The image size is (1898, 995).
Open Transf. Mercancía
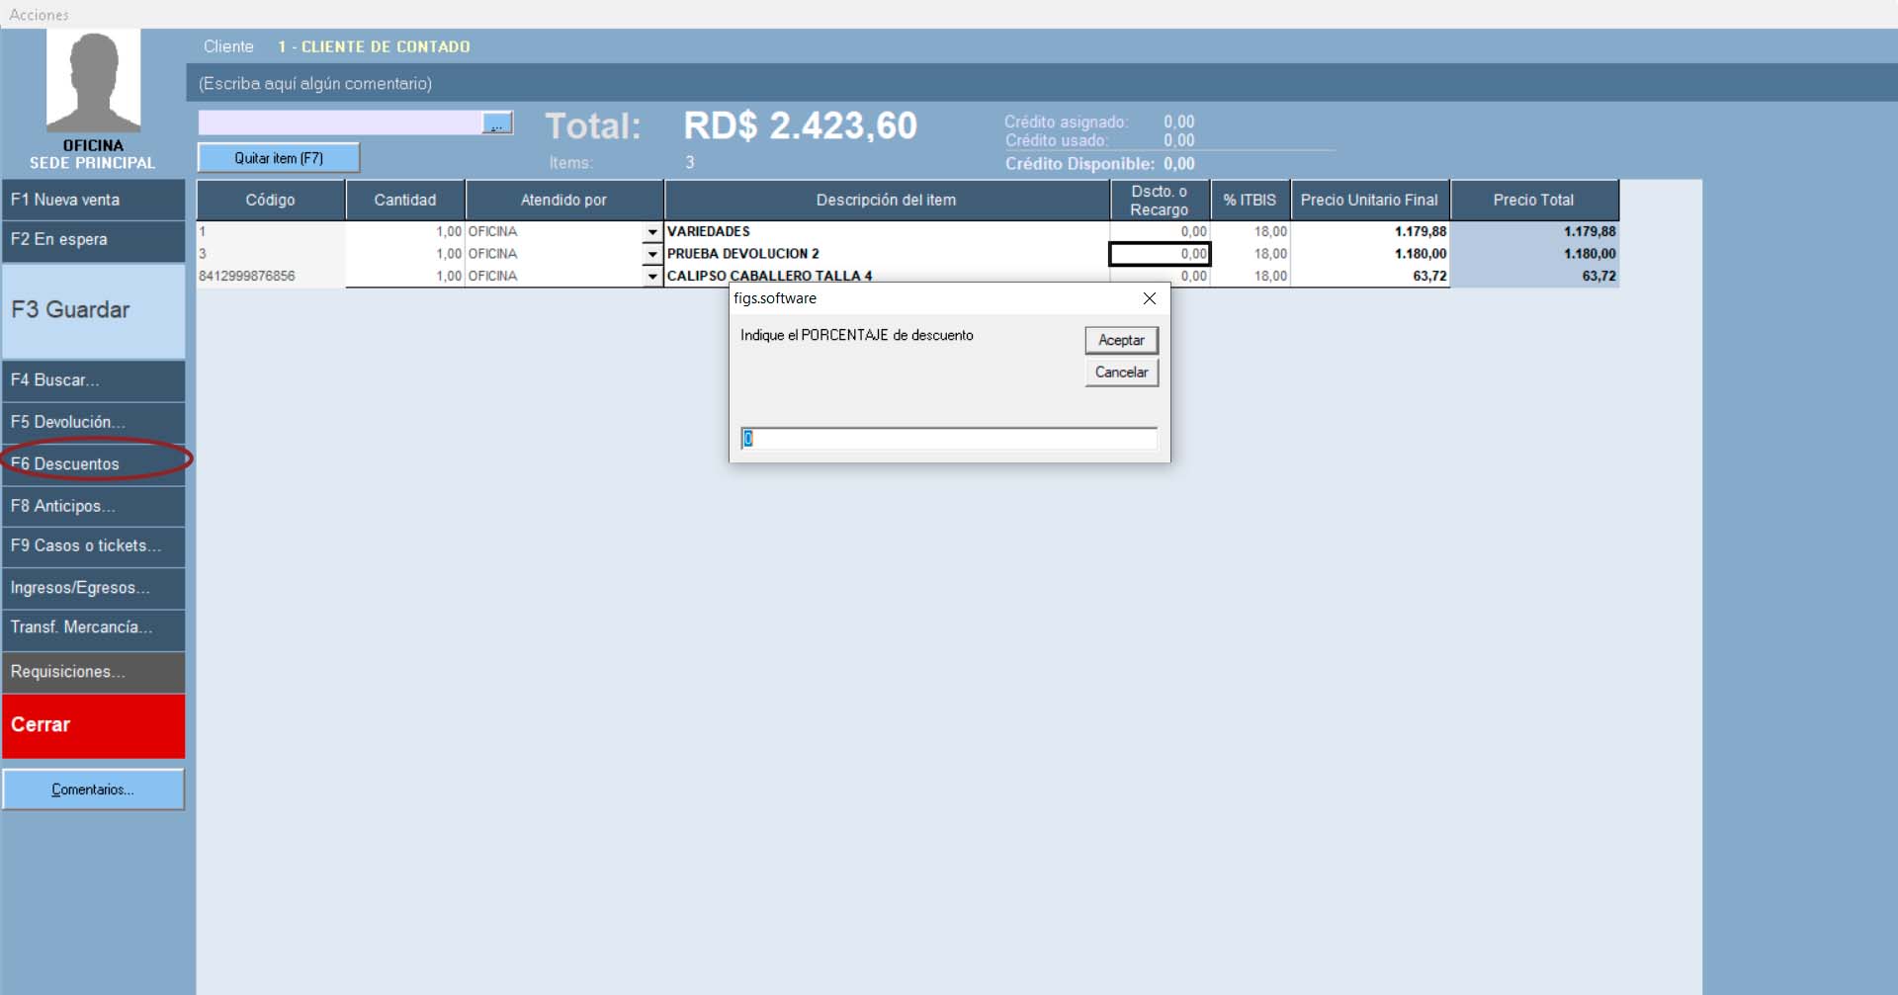pos(93,628)
